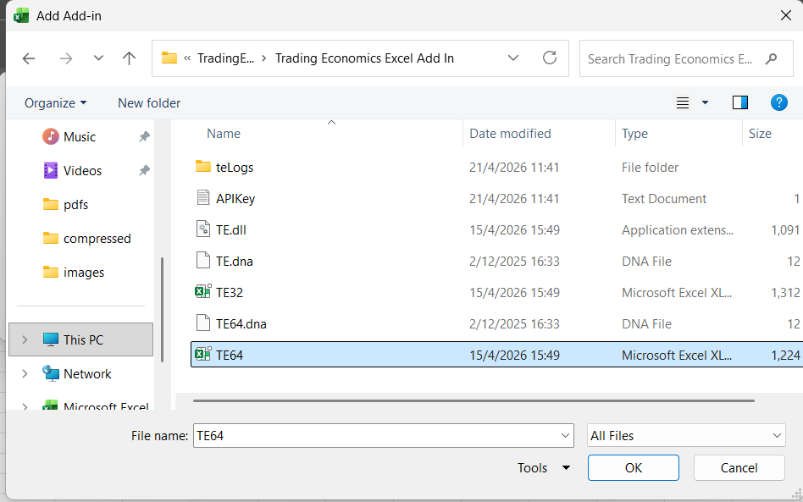The height and width of the screenshot is (502, 803).
Task: Click the Music note icon
Action: (50, 136)
